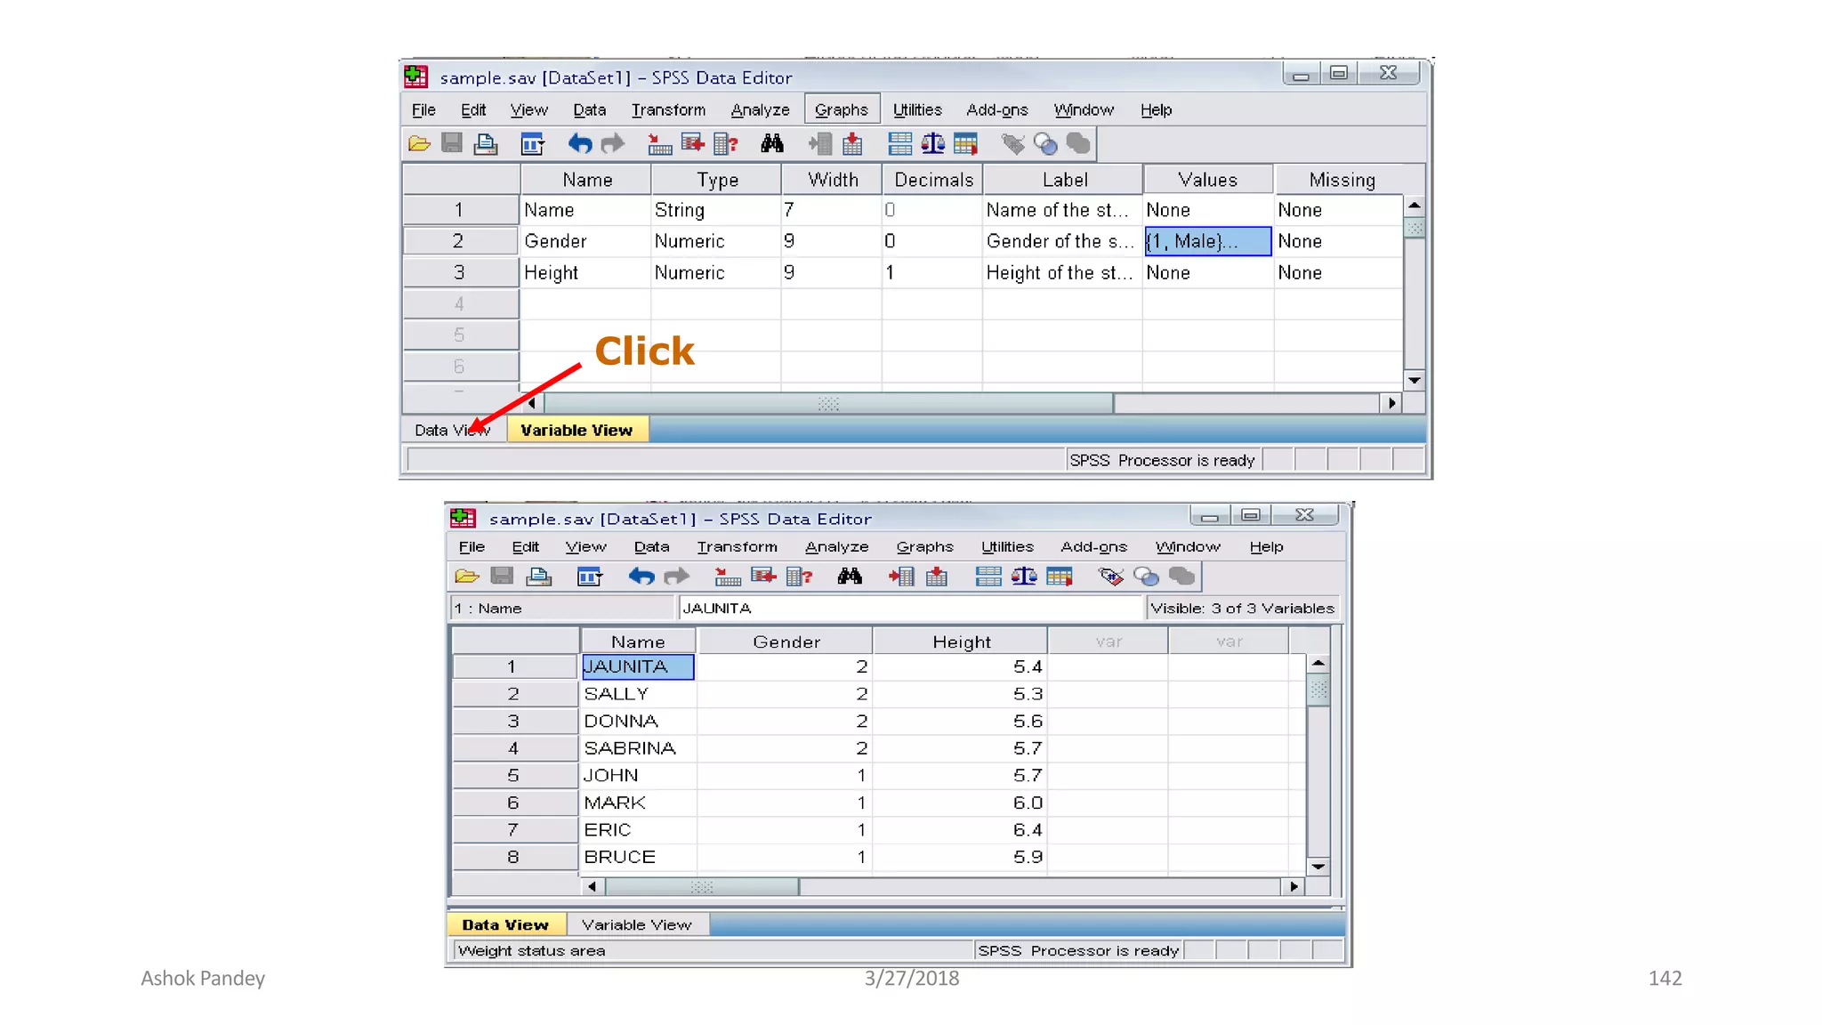Click the Variables icon with red question mark, upper window
The image size is (1822, 1025).
pyautogui.click(x=726, y=143)
